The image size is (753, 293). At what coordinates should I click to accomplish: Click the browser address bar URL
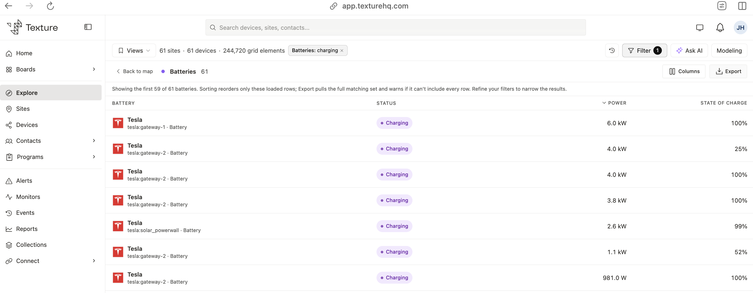[x=375, y=6]
